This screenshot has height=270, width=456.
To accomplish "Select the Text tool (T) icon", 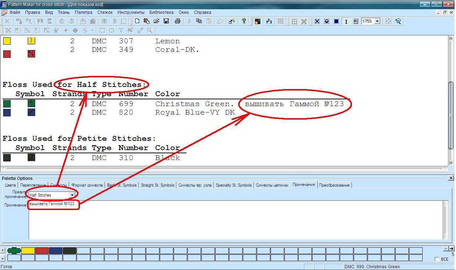I will (x=121, y=31).
